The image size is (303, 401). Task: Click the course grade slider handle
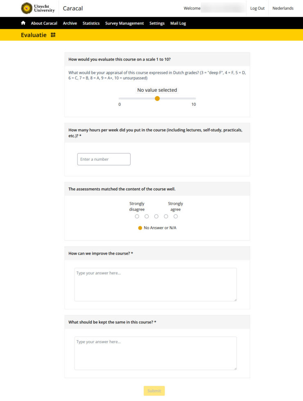pyautogui.click(x=157, y=98)
